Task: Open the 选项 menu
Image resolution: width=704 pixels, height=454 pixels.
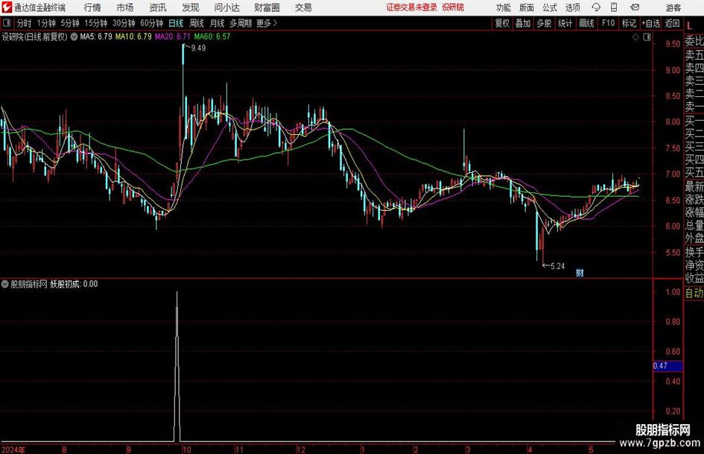Action: 572,7
